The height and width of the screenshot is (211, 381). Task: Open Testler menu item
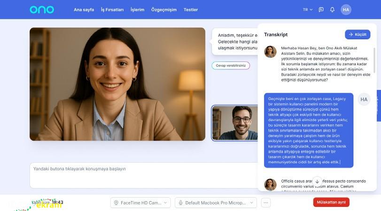191,10
